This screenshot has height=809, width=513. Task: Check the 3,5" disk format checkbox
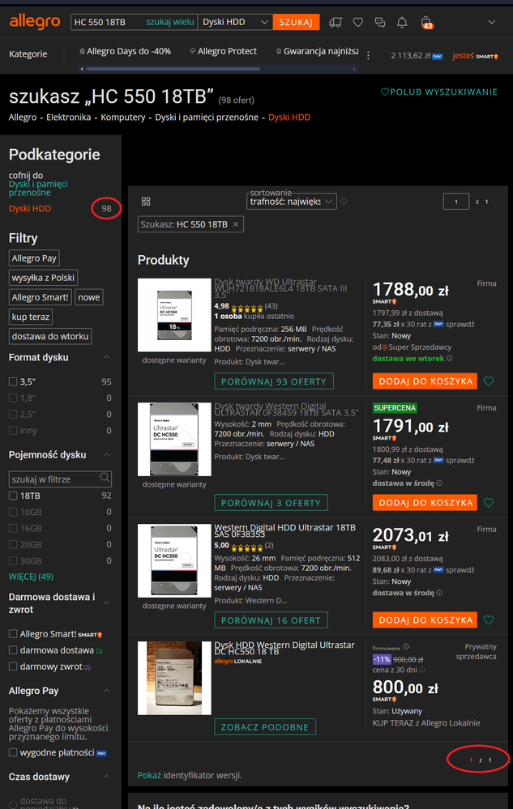click(14, 381)
